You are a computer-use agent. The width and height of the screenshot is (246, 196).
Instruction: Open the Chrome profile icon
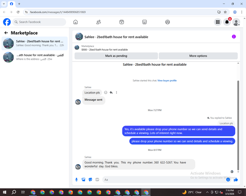coord(235,12)
